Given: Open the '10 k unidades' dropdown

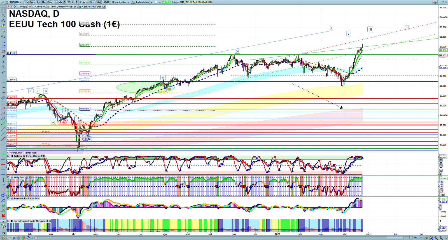Looking at the screenshot, I should [120, 2].
